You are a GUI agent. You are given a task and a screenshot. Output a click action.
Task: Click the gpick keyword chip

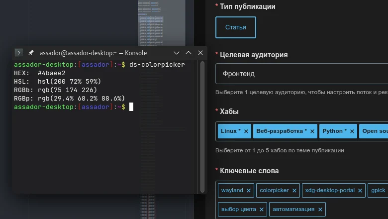pyautogui.click(x=378, y=190)
